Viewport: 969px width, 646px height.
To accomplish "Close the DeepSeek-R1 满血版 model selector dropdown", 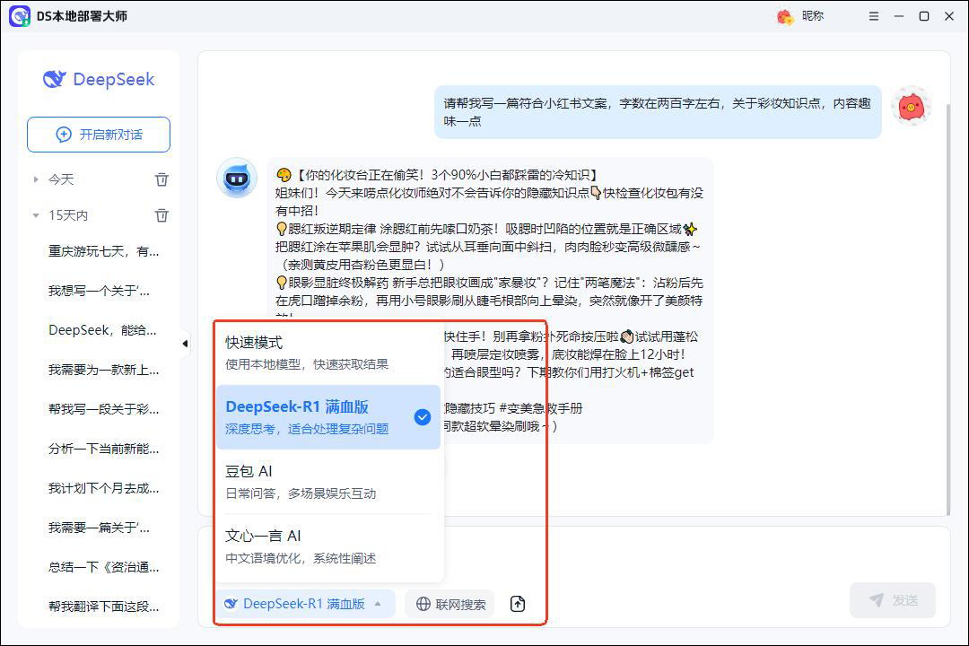I will 305,604.
